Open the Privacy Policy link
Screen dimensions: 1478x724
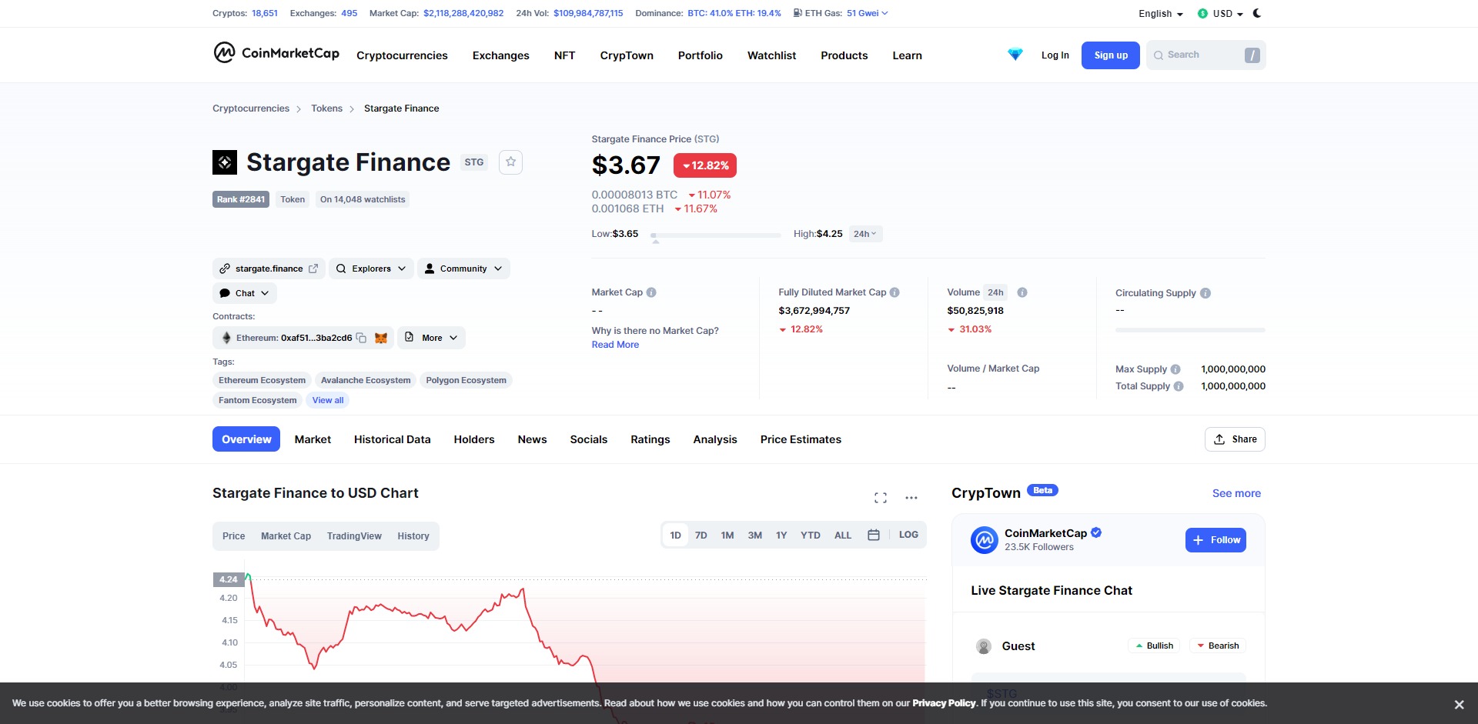(944, 703)
